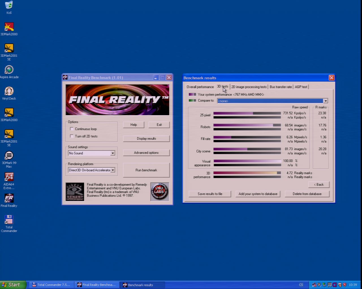Viewport: 362px width, 289px height.
Task: Click the Final Reality banner image
Action: tap(117, 100)
